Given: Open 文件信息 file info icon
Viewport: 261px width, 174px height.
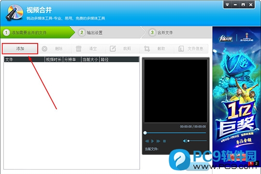Looking at the screenshot, I should tap(181, 49).
